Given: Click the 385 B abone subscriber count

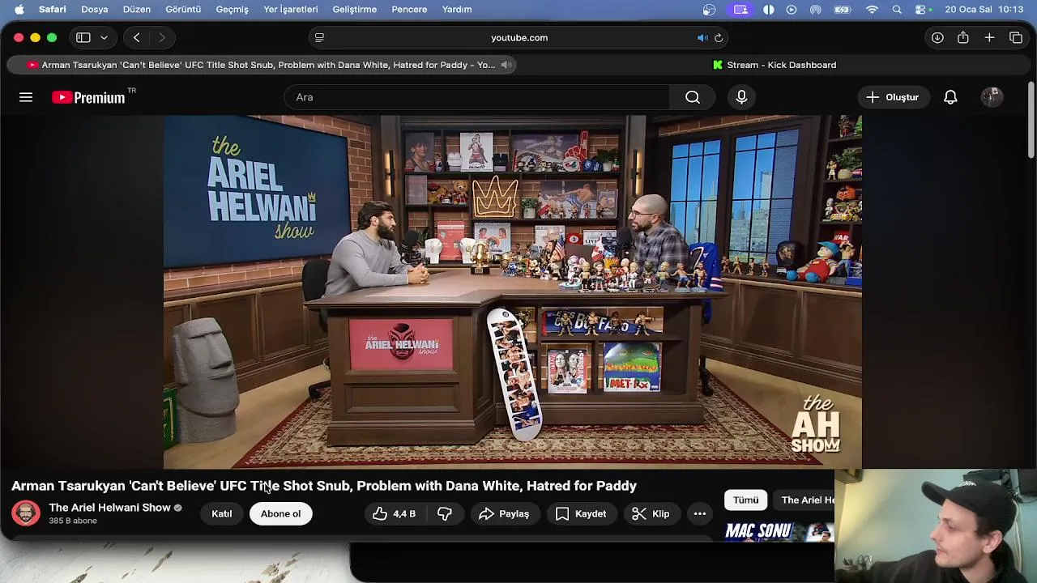Looking at the screenshot, I should (73, 521).
